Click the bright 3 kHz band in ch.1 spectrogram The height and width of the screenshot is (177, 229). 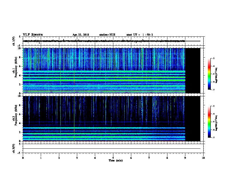(x=104, y=80)
